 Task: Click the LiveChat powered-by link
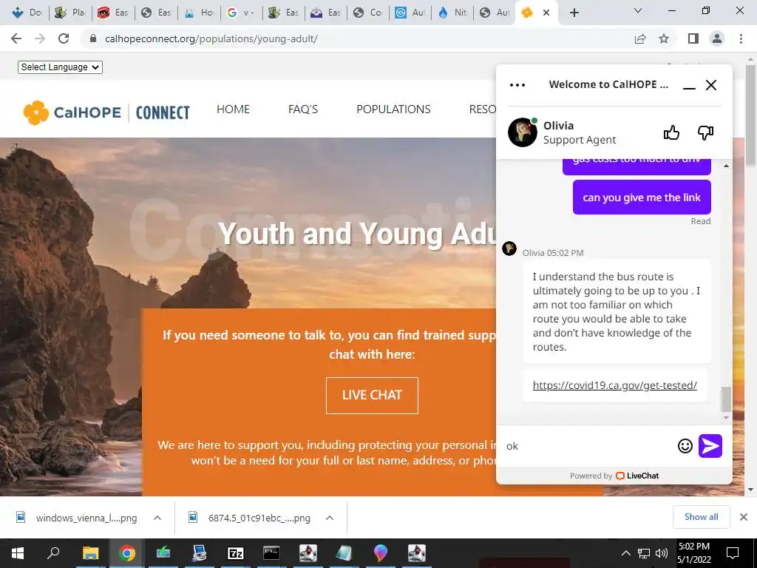637,476
